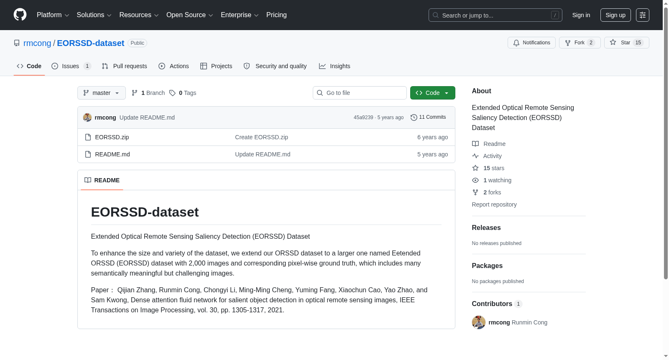Image resolution: width=669 pixels, height=360 pixels.
Task: Click the Projects table icon
Action: (204, 66)
